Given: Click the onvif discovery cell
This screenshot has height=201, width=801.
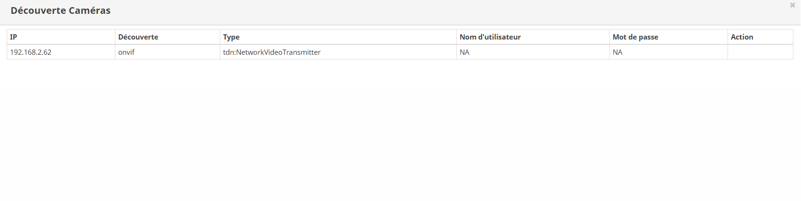Looking at the screenshot, I should click(126, 52).
